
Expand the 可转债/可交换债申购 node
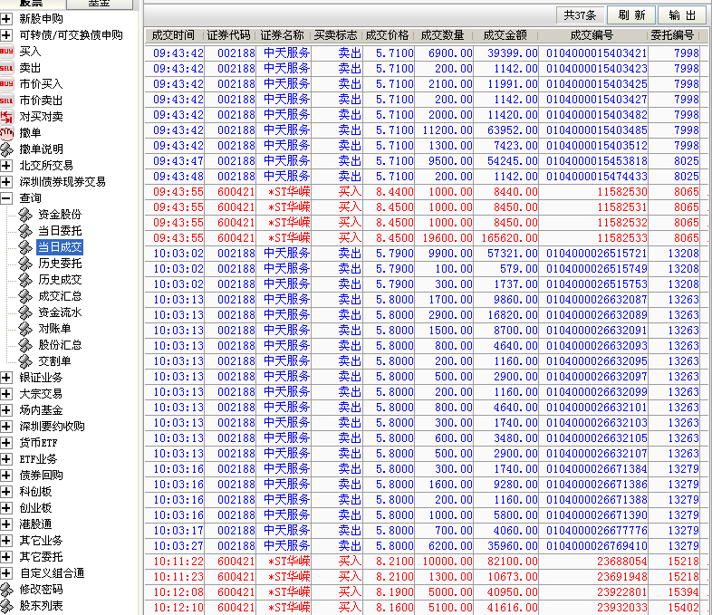(6, 35)
